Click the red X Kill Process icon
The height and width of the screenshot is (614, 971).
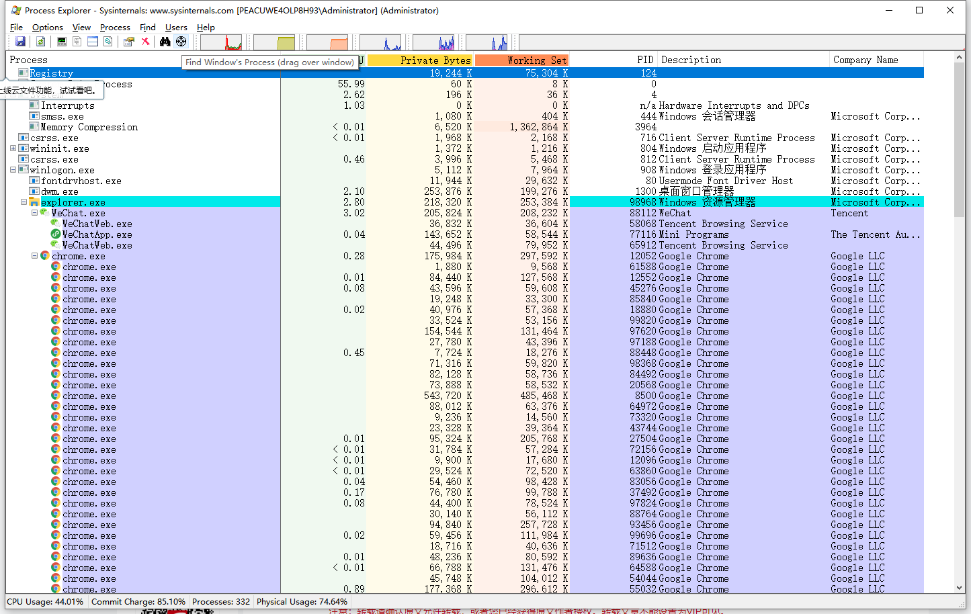tap(145, 42)
